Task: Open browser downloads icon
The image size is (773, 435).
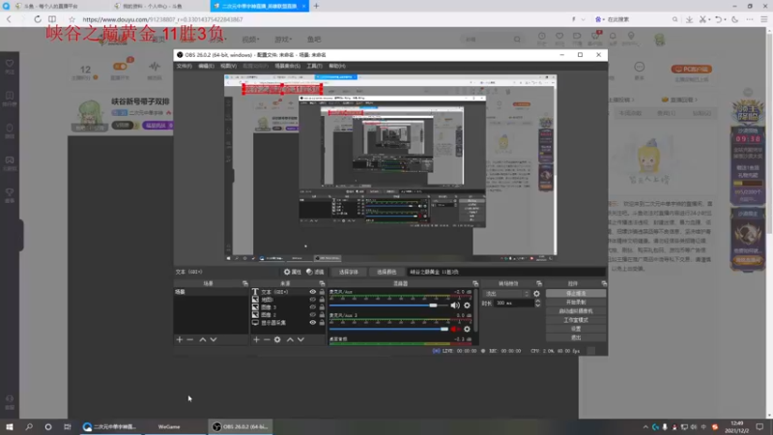Action: (x=689, y=19)
